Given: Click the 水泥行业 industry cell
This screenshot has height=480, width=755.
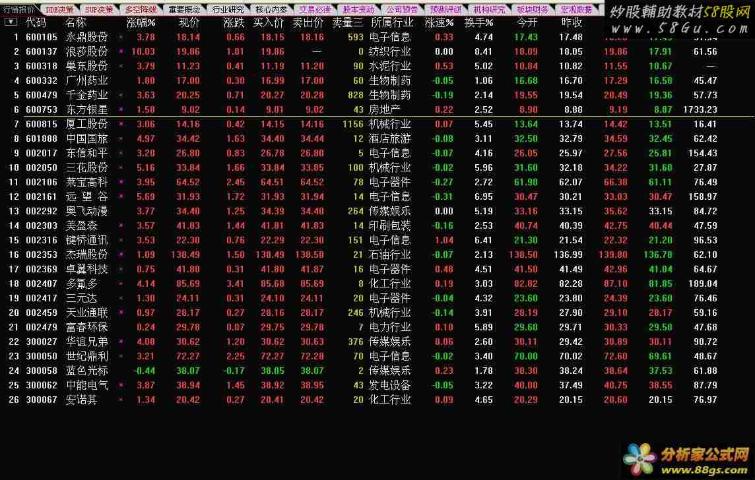Looking at the screenshot, I should 389,66.
